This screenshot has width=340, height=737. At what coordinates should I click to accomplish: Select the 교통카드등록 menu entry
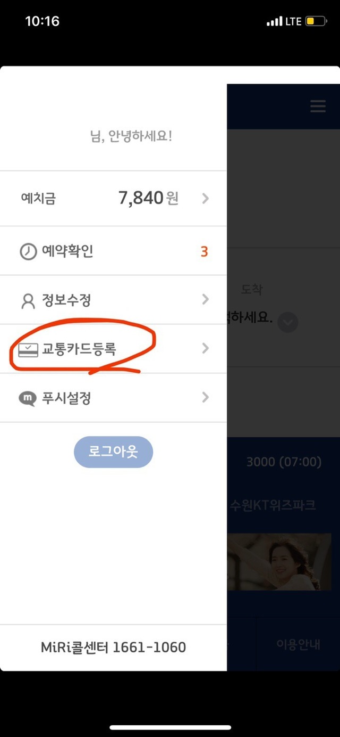[113, 349]
